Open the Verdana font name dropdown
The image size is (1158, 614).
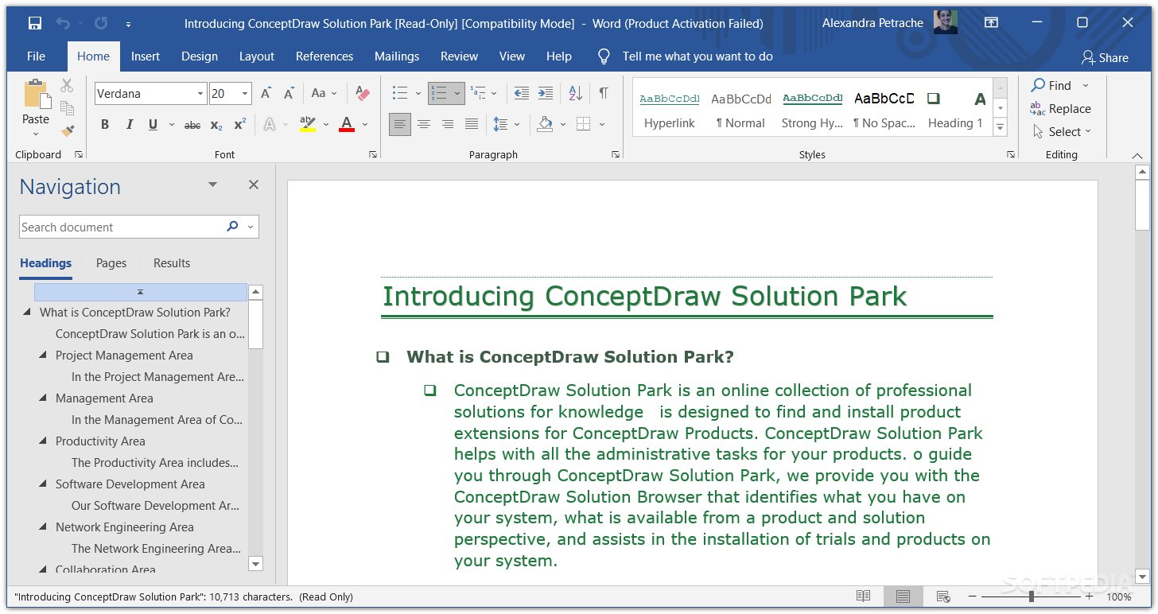pyautogui.click(x=200, y=93)
